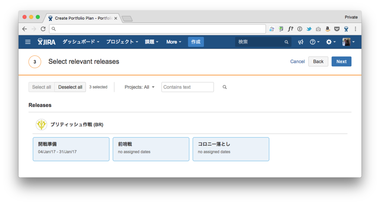Screen dimensions: 380x204
Task: Click the Select all button
Action: (42, 87)
